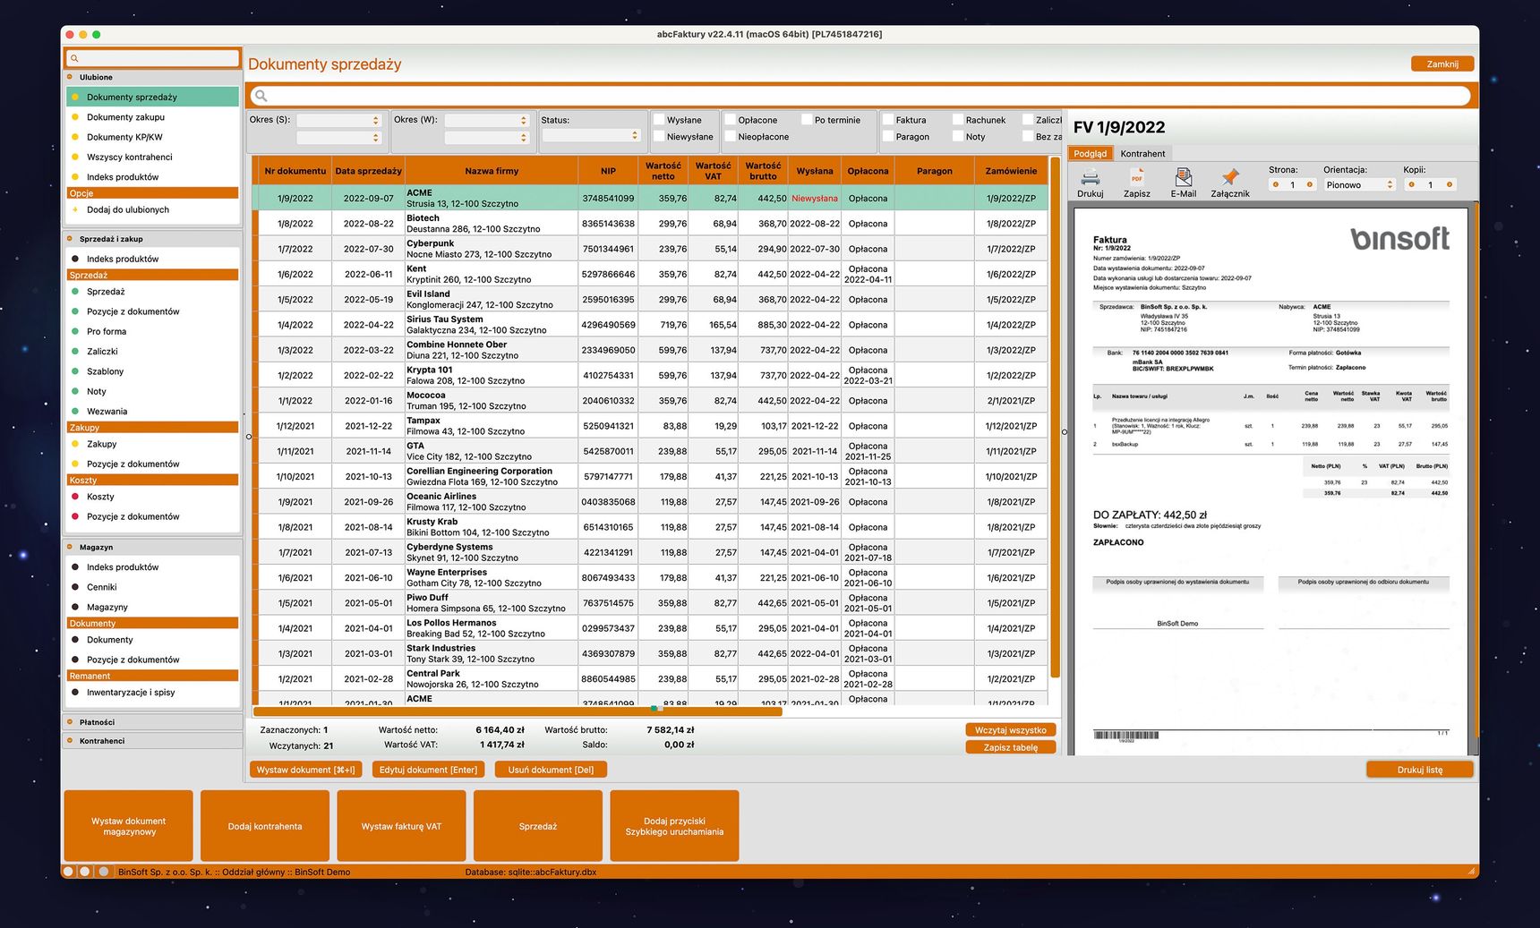Click second round indicator in status bar
1540x928 pixels.
coord(85,871)
